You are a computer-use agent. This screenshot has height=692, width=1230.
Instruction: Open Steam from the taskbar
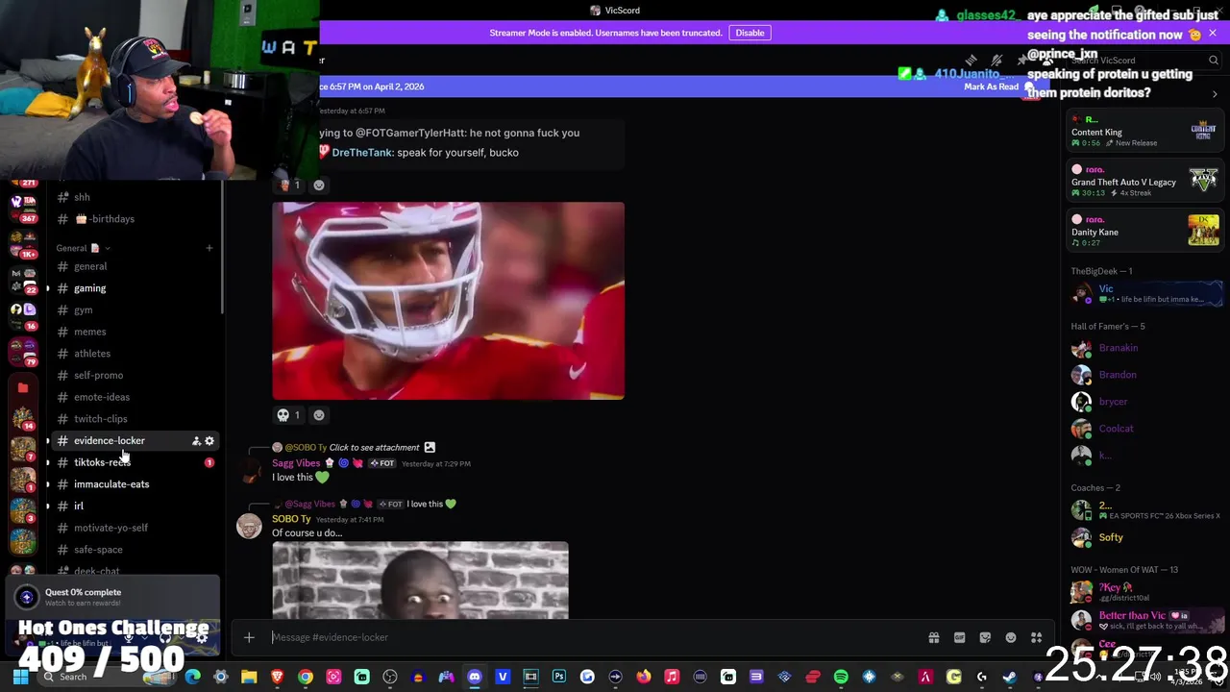(x=1009, y=677)
